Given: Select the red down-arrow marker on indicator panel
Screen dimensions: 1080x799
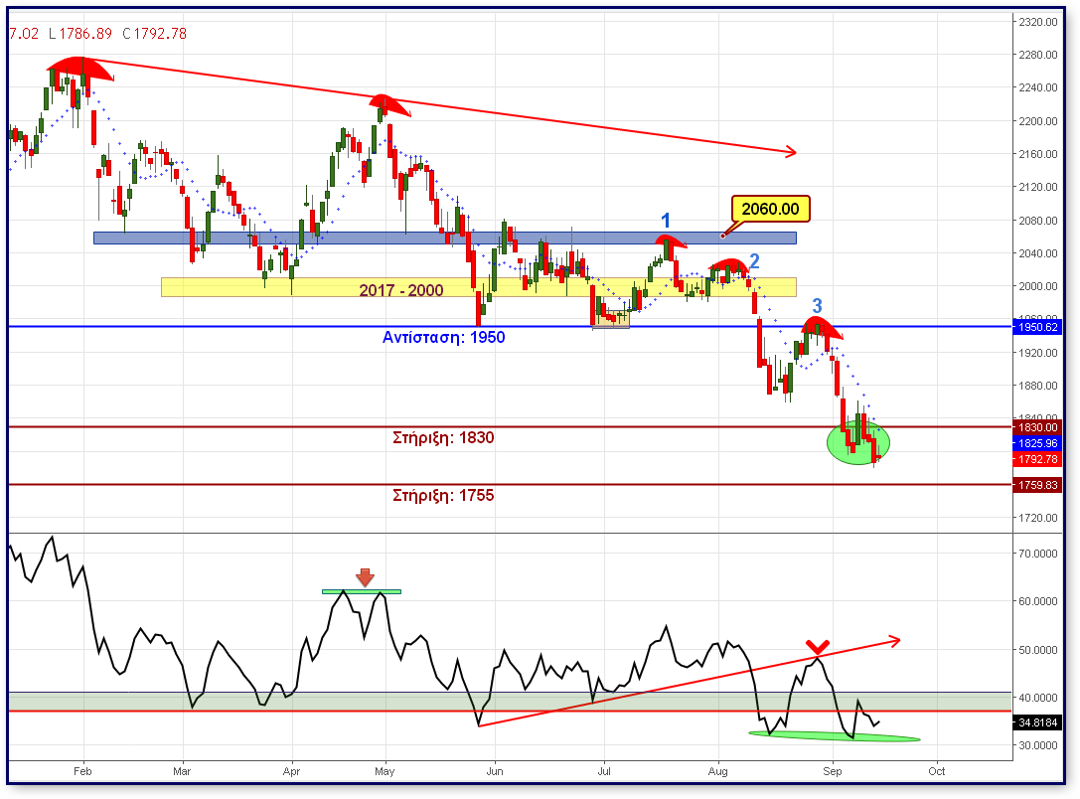Looking at the screenshot, I should pyautogui.click(x=365, y=577).
